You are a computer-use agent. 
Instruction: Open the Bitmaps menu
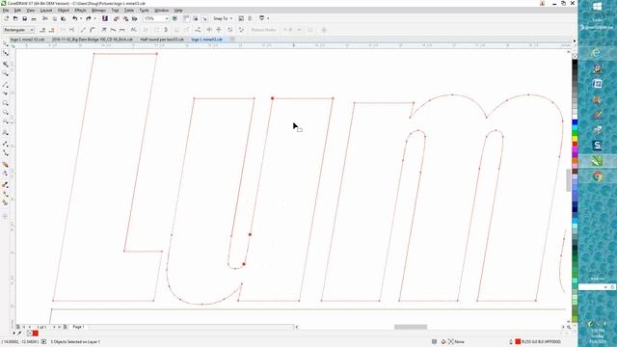[x=98, y=11]
